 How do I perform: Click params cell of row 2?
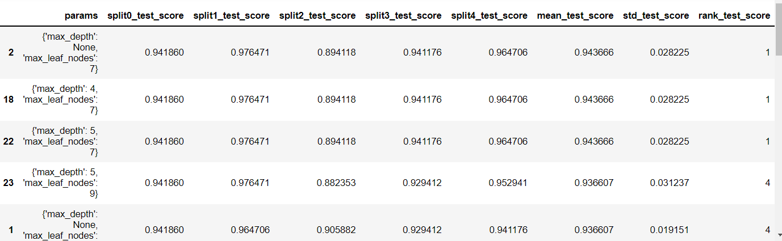click(x=60, y=53)
